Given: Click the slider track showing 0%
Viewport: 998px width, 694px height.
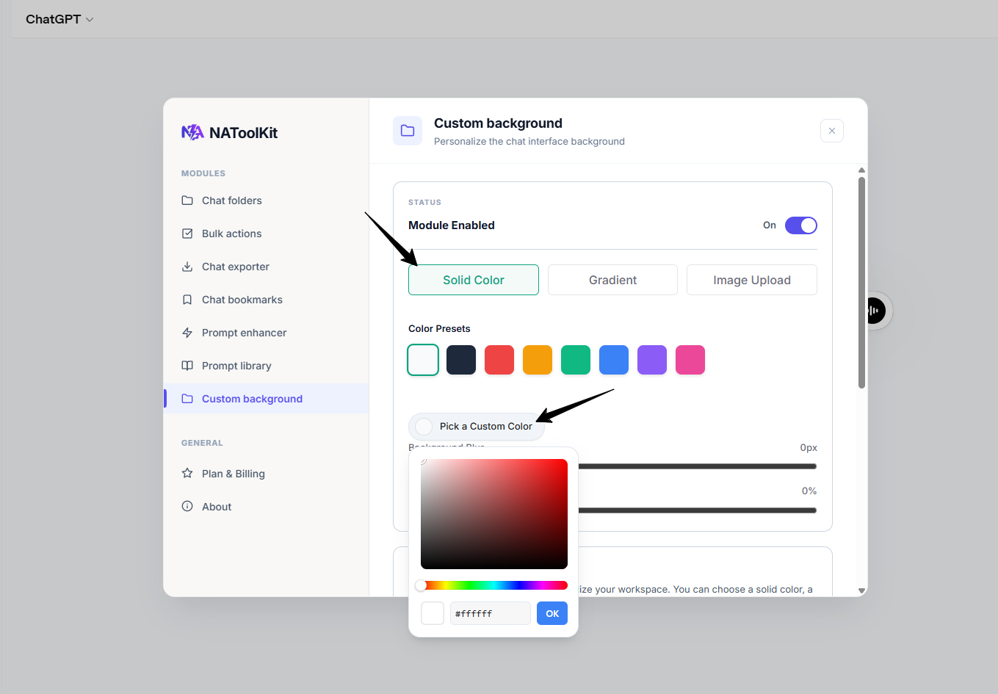Looking at the screenshot, I should (x=698, y=510).
